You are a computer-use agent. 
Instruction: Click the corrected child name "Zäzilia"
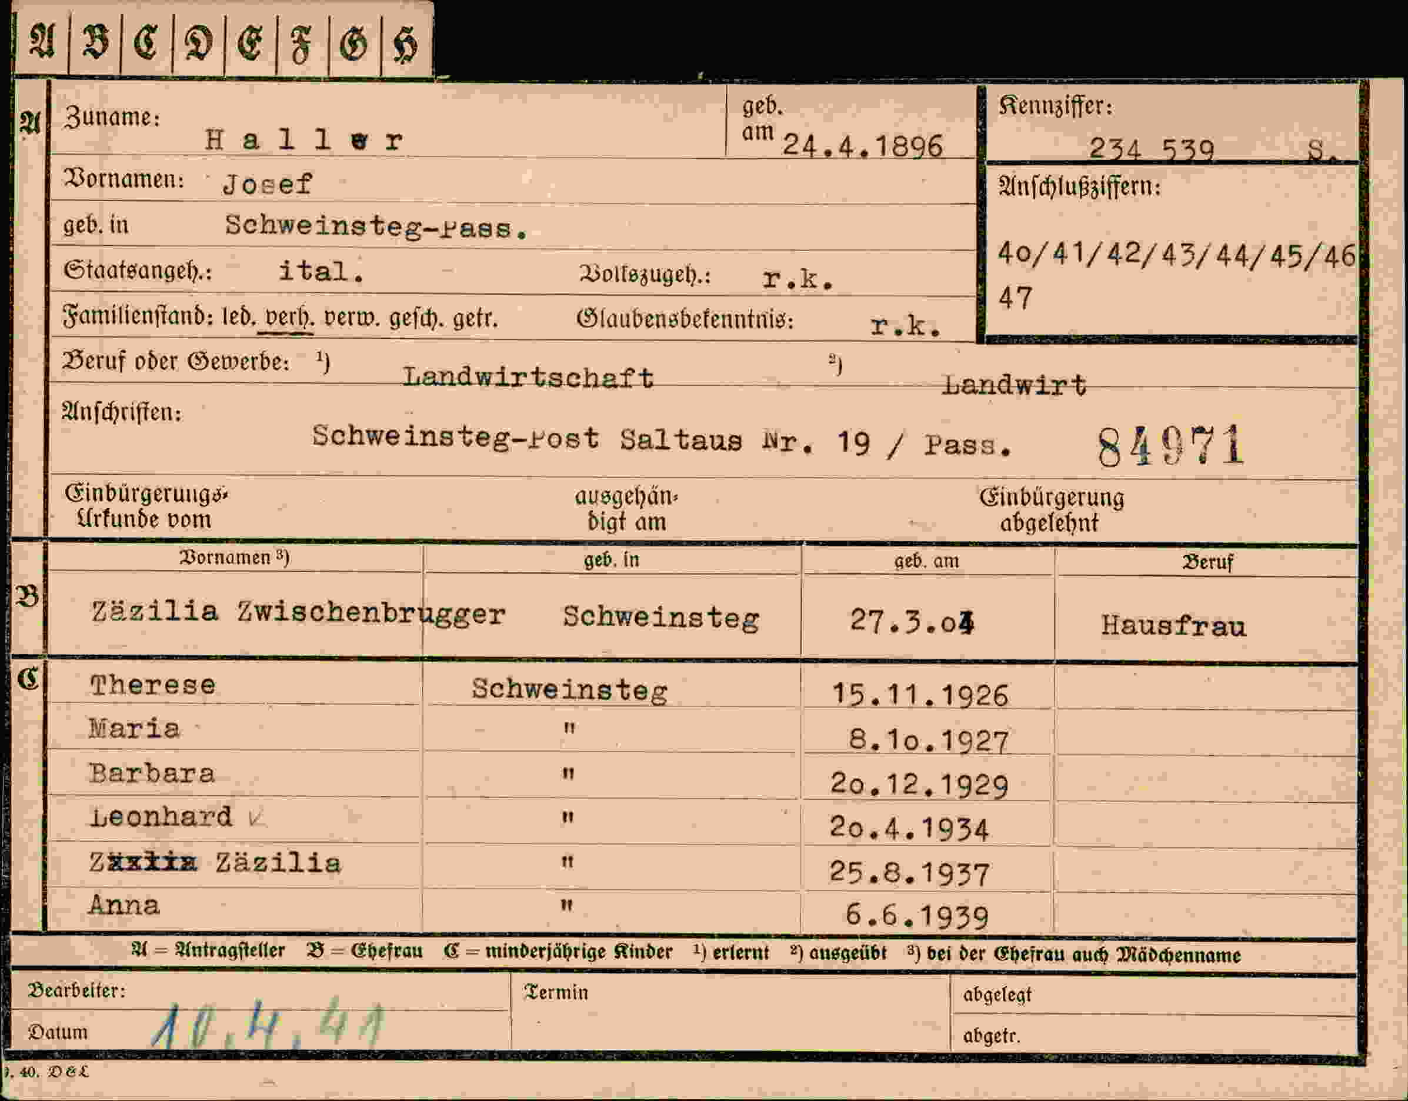coord(278,862)
